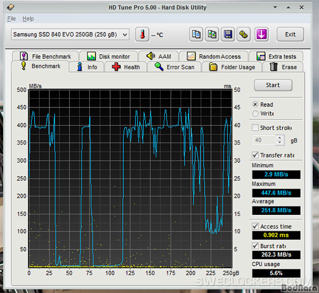
Task: Click the purple down-arrow icon
Action: [261, 35]
